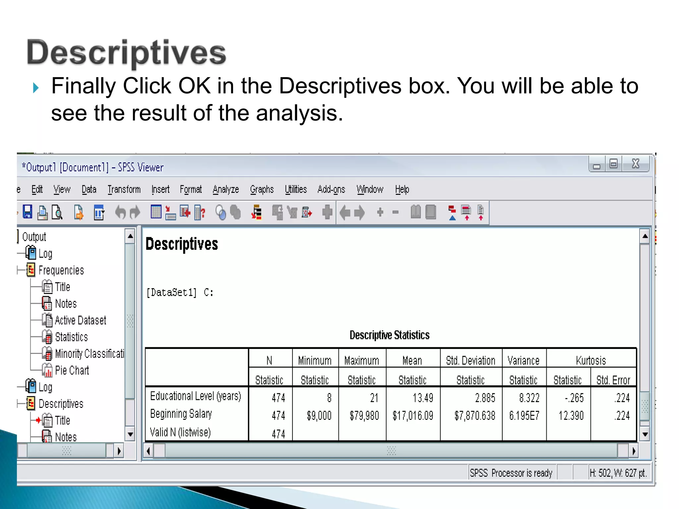Screen dimensions: 679x509
Task: Select Title under Descriptives
Action: pos(62,421)
